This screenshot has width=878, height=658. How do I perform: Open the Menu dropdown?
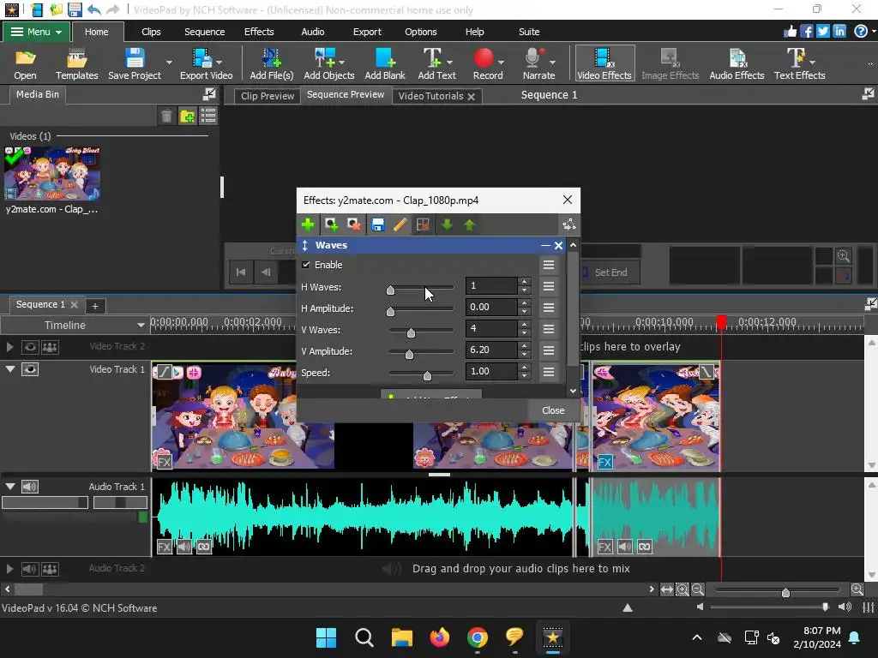tap(37, 32)
